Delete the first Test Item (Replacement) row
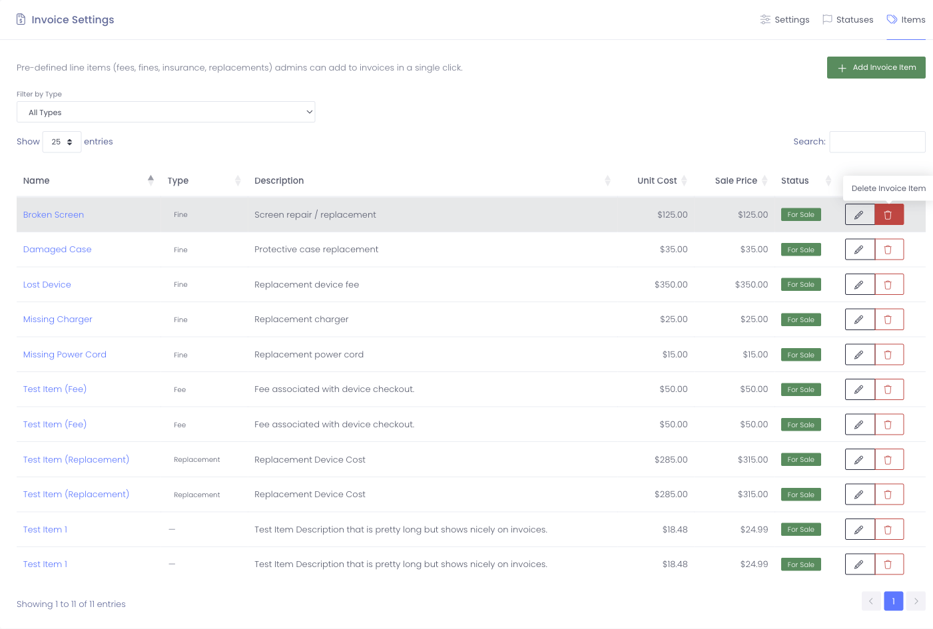933x629 pixels. tap(889, 459)
